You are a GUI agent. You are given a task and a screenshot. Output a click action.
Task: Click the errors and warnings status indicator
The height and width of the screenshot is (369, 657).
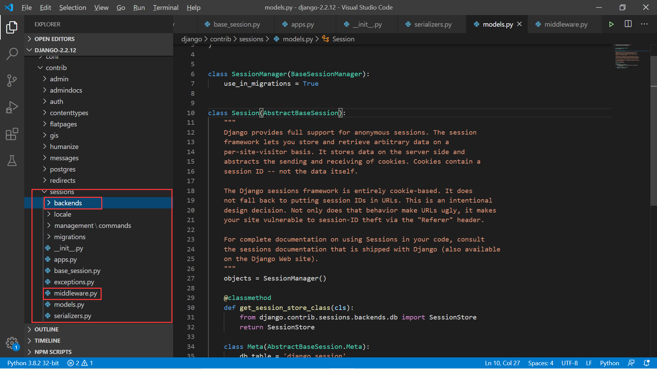80,363
